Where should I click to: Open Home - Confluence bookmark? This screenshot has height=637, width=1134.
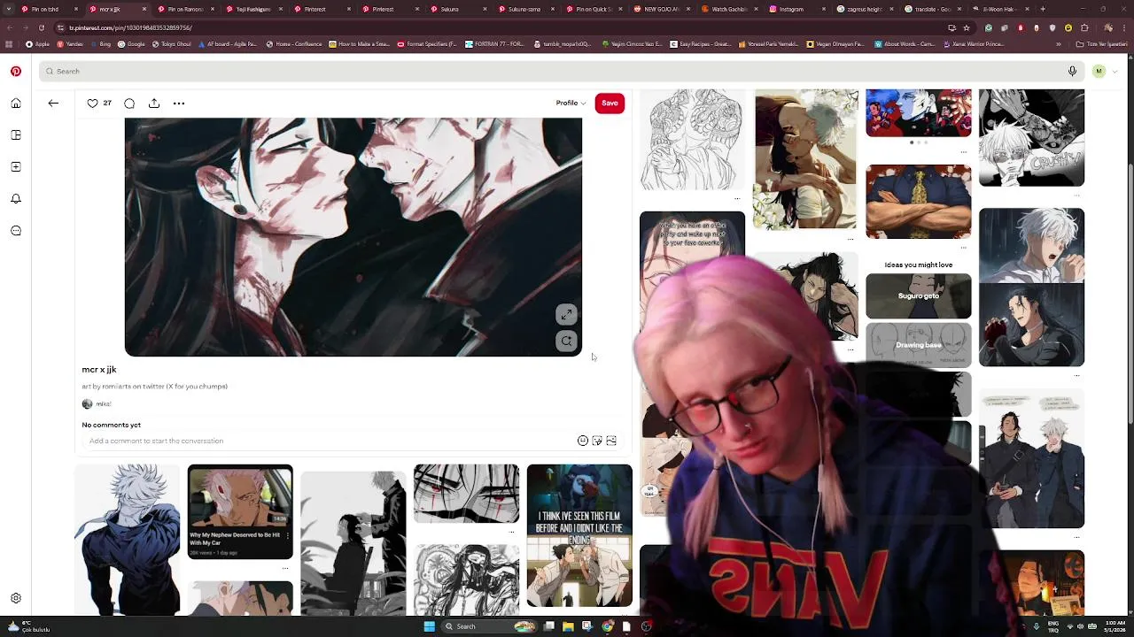pyautogui.click(x=294, y=44)
